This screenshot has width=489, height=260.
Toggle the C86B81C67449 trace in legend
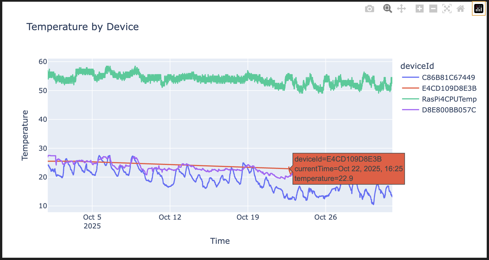(x=448, y=77)
